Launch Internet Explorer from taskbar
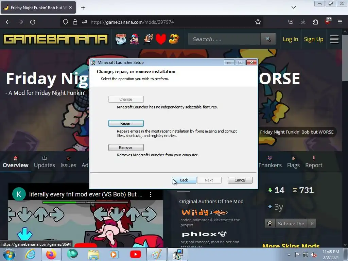 [x=30, y=254]
